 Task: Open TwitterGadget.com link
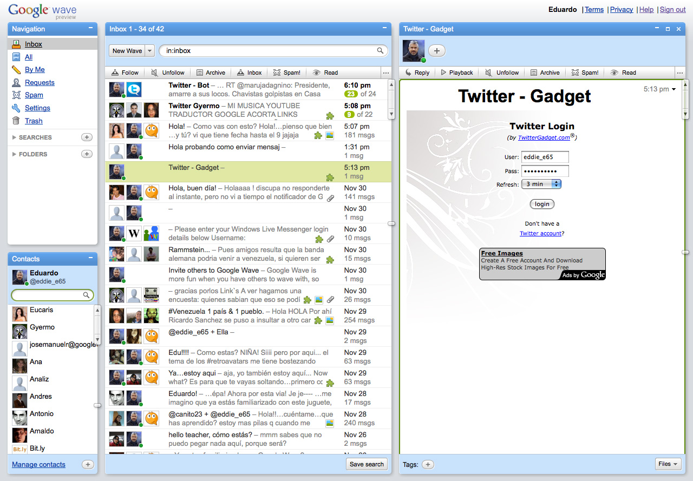coord(544,137)
